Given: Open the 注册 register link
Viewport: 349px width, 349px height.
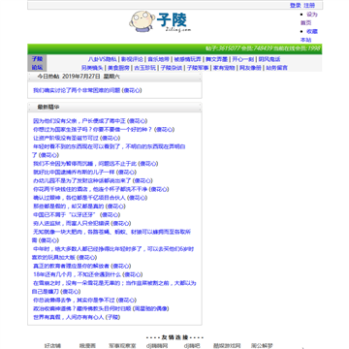Looking at the screenshot, I should (x=309, y=5).
